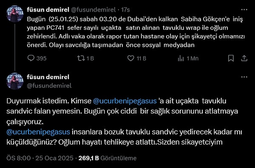
Task: Open more options on the first tweet
Action: click(x=244, y=10)
